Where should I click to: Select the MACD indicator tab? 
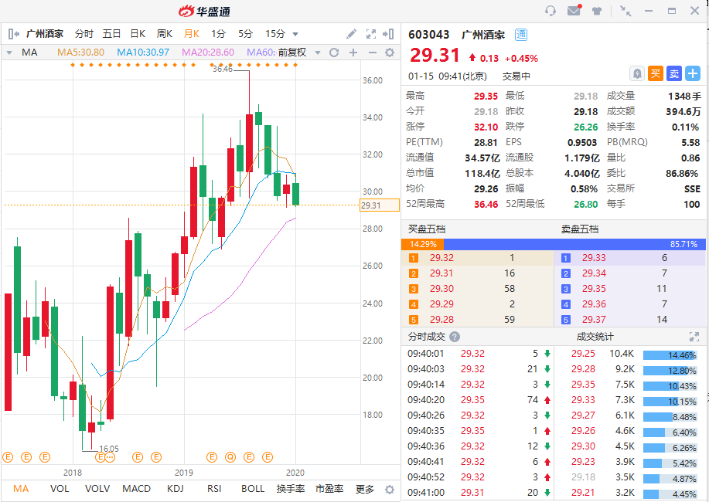click(136, 489)
